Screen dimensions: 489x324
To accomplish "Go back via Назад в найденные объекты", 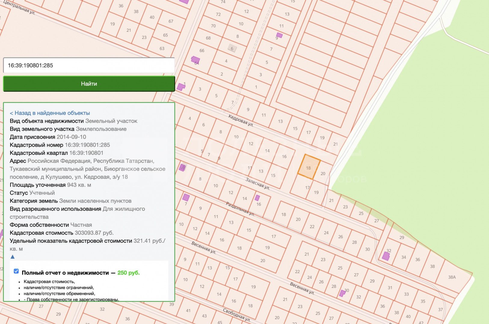I will pos(50,113).
